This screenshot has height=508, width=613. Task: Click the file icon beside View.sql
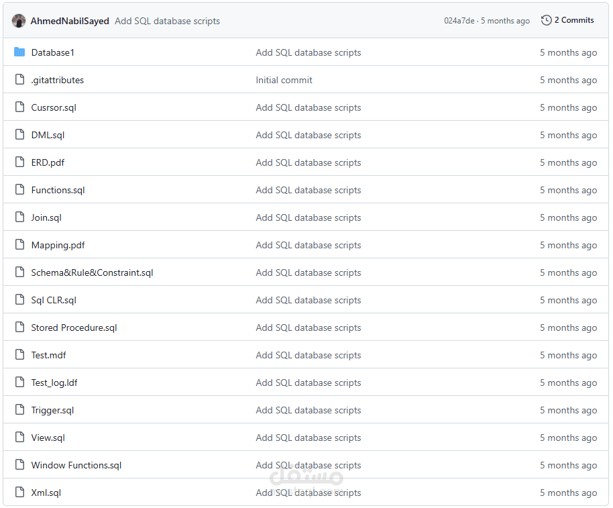[19, 438]
